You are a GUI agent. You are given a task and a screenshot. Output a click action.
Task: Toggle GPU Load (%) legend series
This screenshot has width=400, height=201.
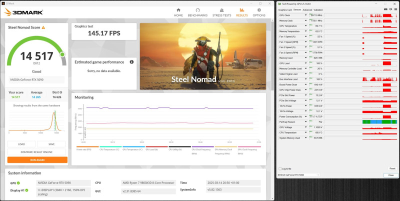156,148
